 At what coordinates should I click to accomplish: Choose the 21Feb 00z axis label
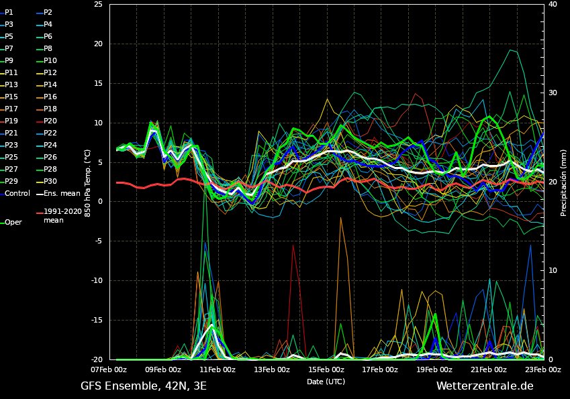coord(489,369)
